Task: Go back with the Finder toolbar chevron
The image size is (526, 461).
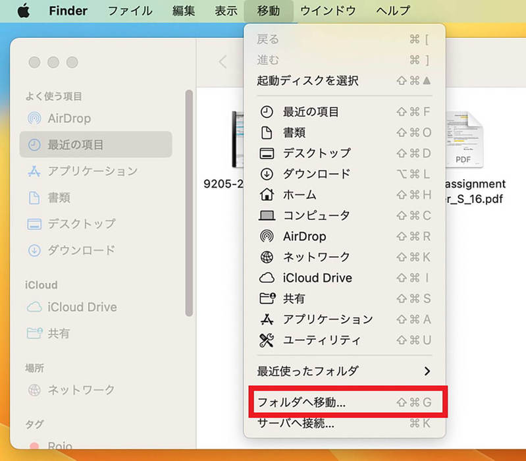Action: 223,62
